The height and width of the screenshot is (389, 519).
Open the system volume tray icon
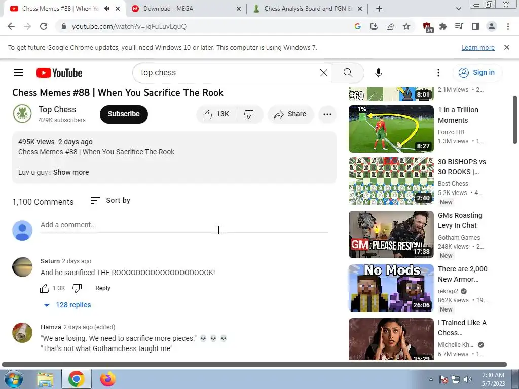click(468, 379)
